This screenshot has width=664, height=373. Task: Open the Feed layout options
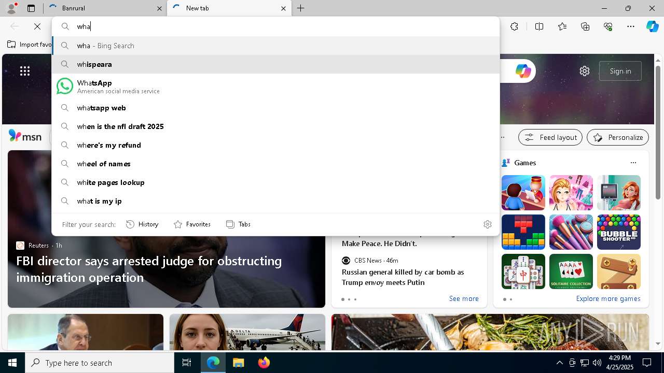point(550,137)
